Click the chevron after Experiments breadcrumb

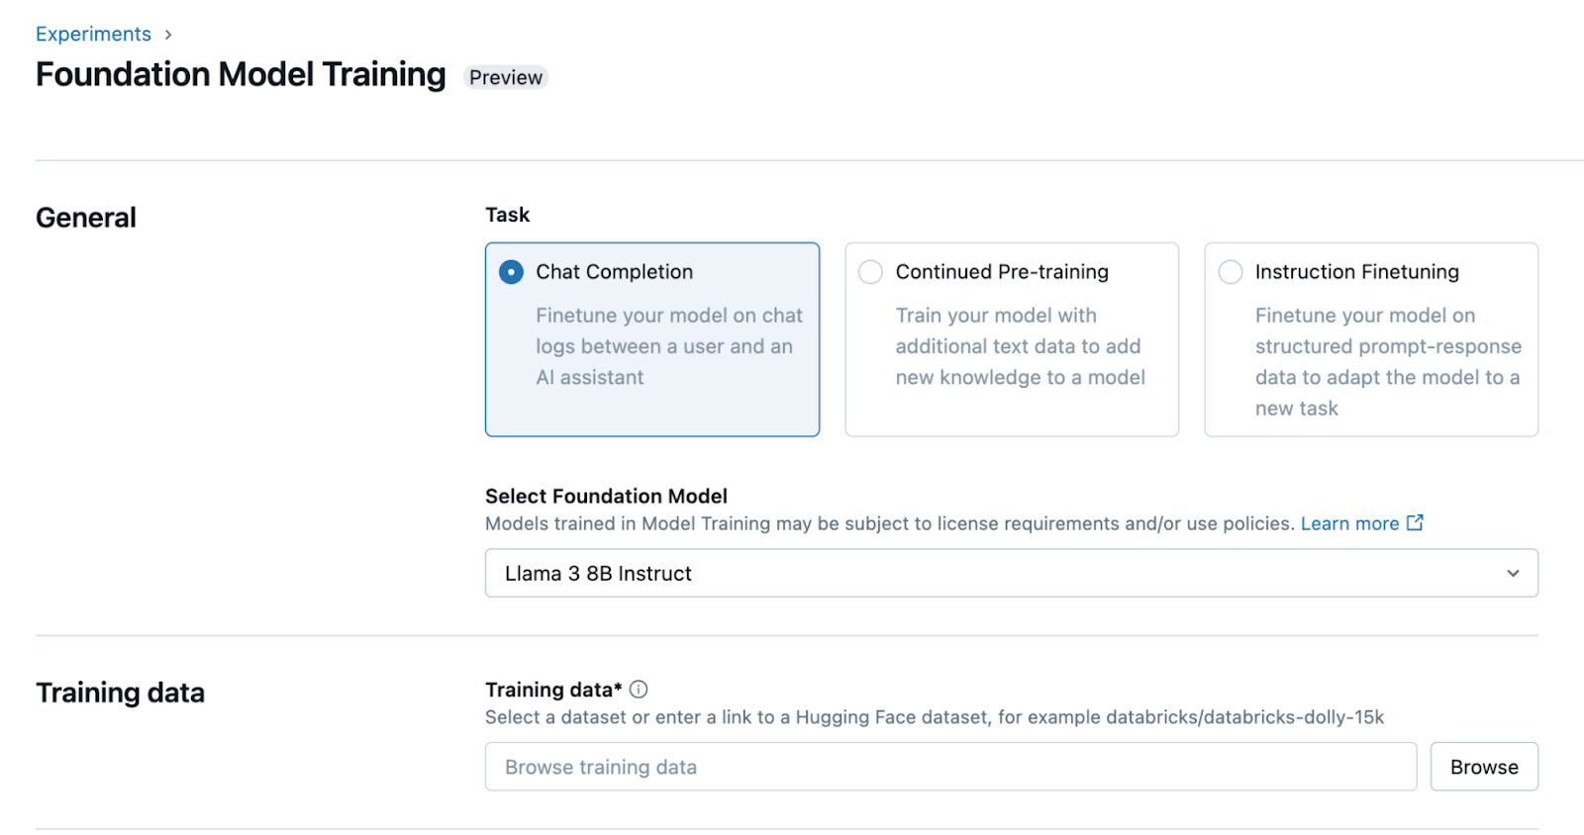[166, 34]
